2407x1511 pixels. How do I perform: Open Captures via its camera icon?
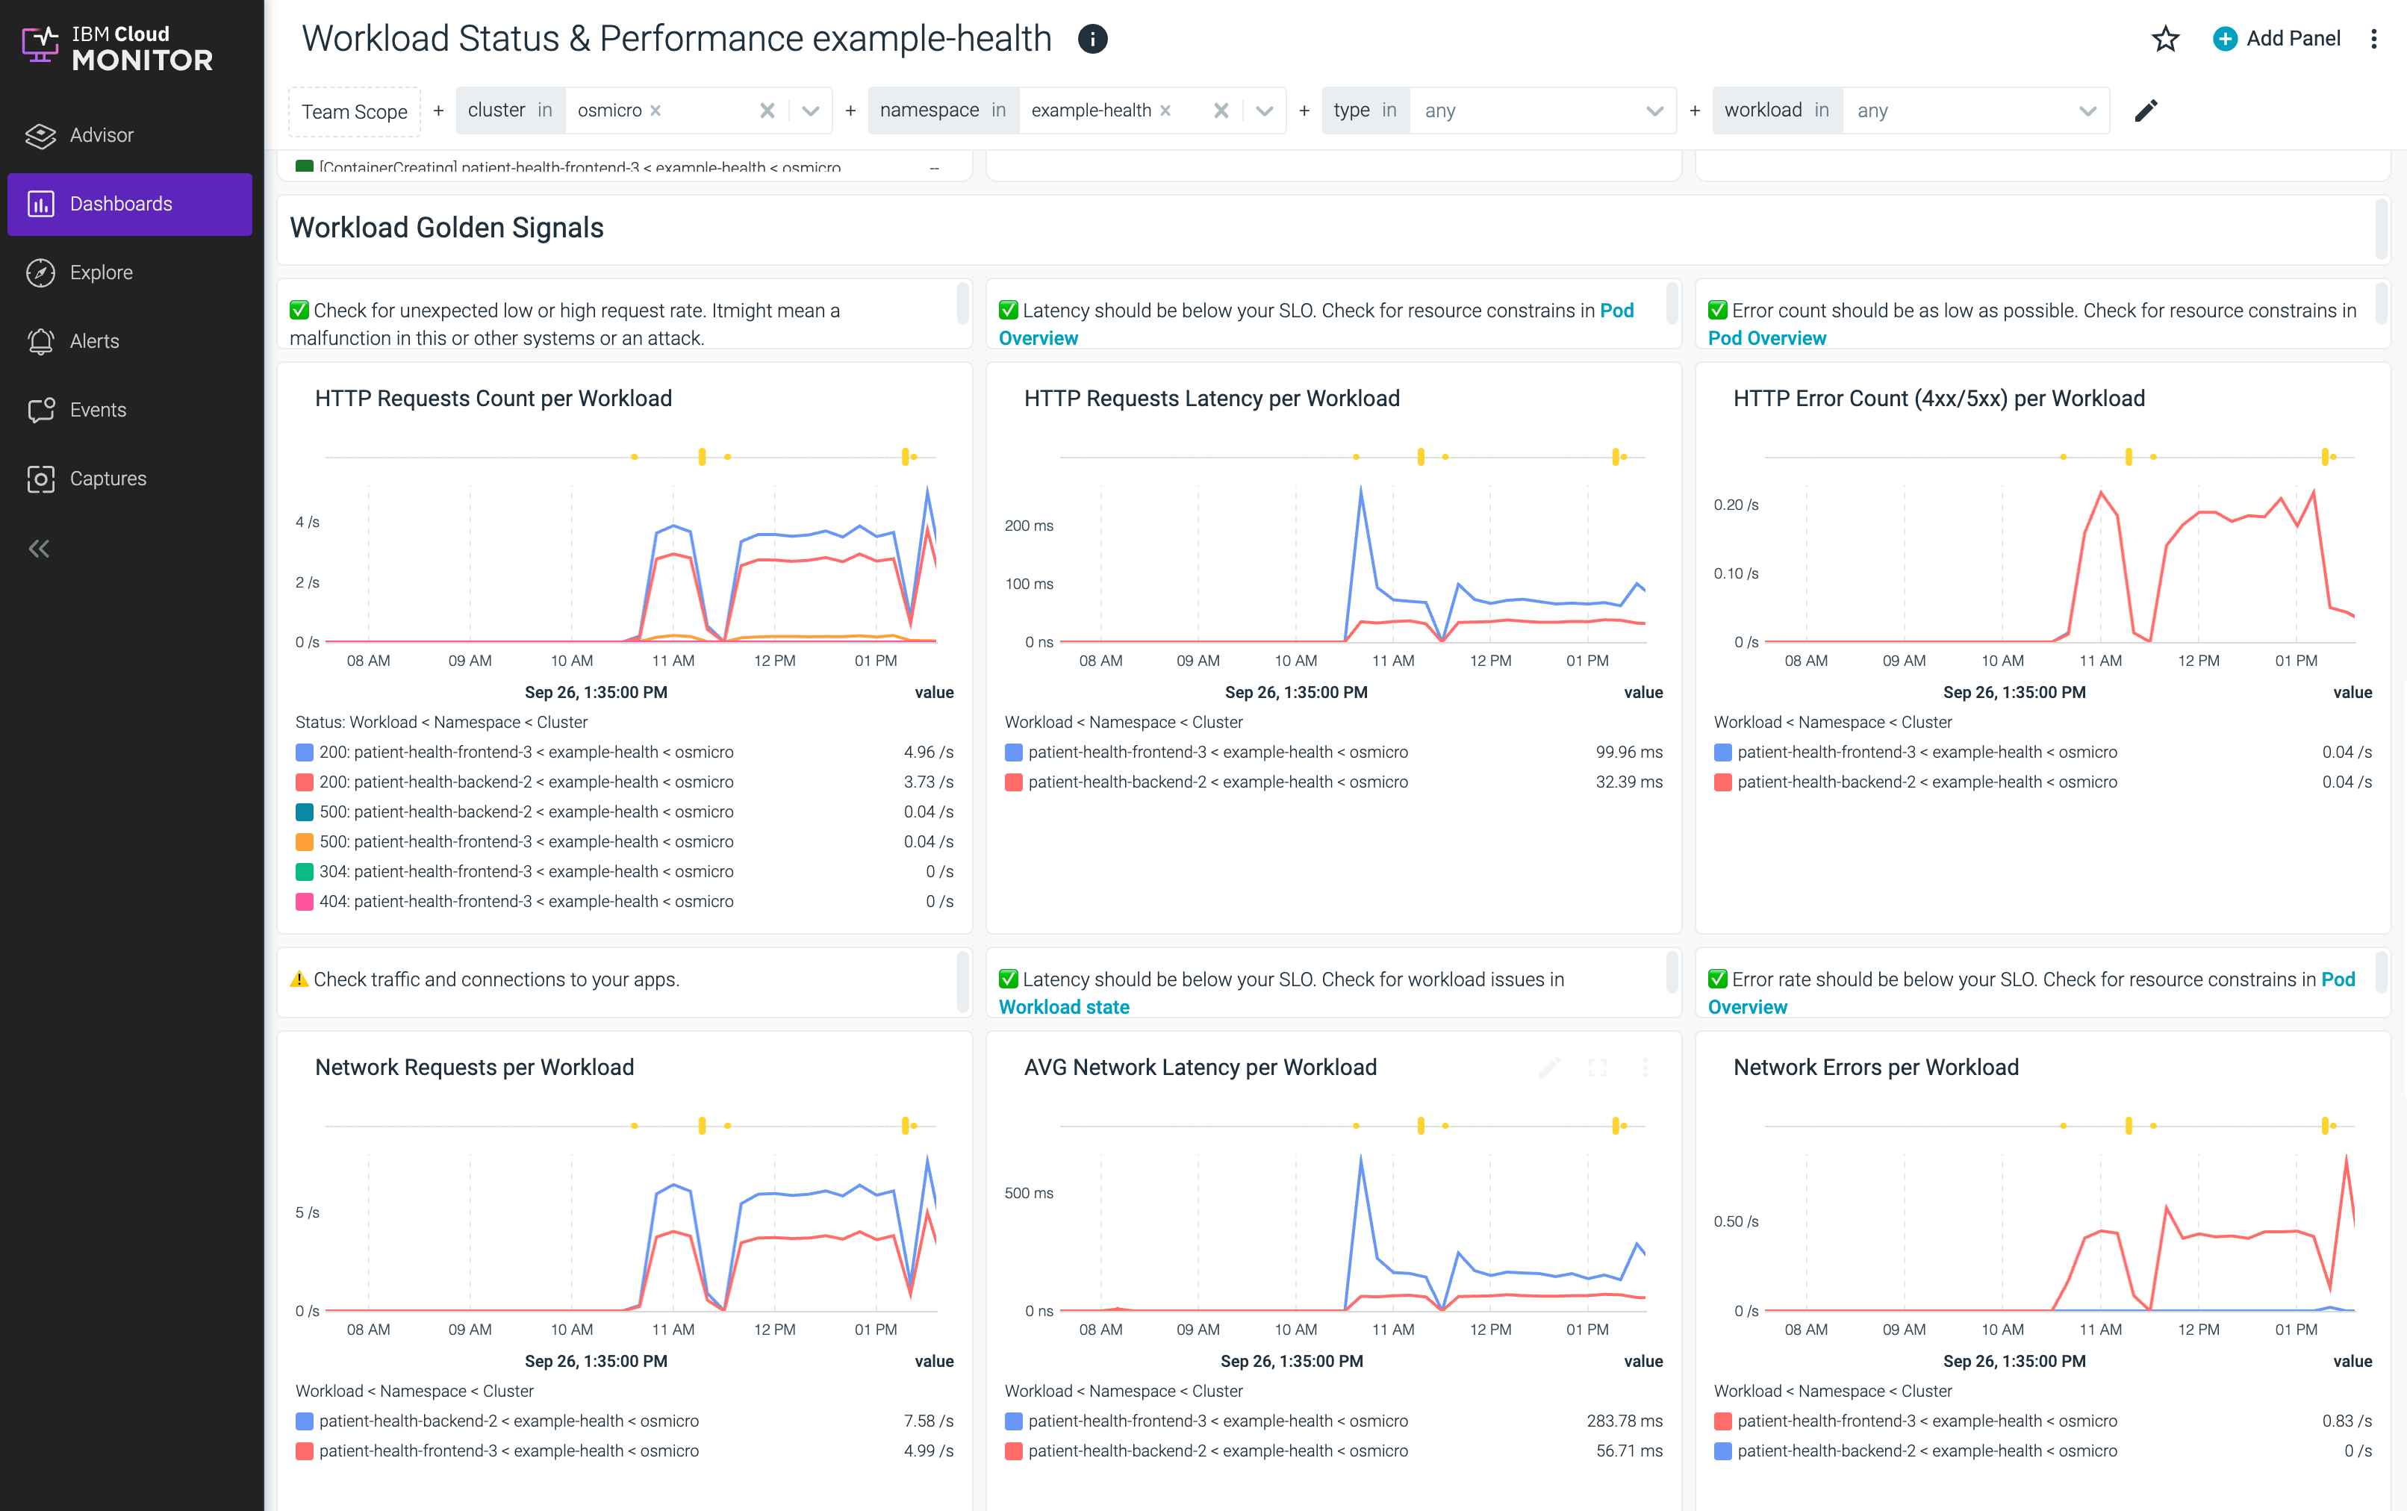[40, 478]
